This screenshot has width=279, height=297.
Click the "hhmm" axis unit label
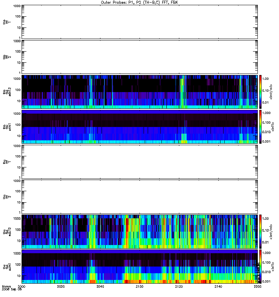[6, 286]
